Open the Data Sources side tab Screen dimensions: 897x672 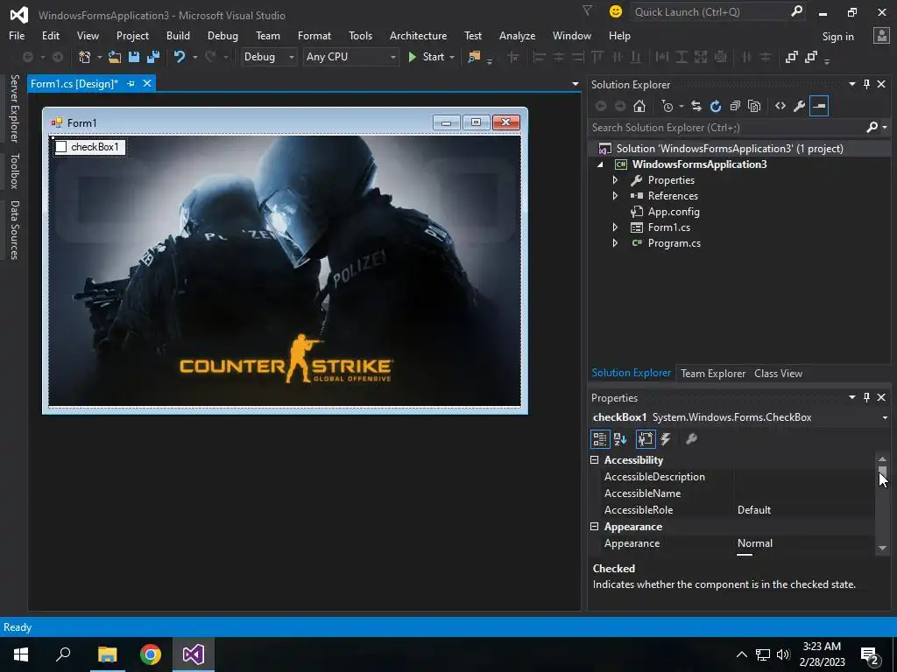14,230
